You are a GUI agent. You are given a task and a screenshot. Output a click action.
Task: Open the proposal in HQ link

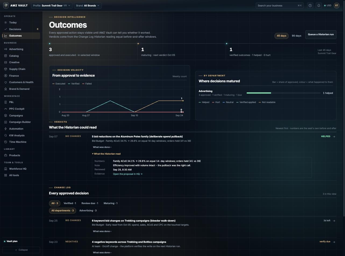(127, 174)
